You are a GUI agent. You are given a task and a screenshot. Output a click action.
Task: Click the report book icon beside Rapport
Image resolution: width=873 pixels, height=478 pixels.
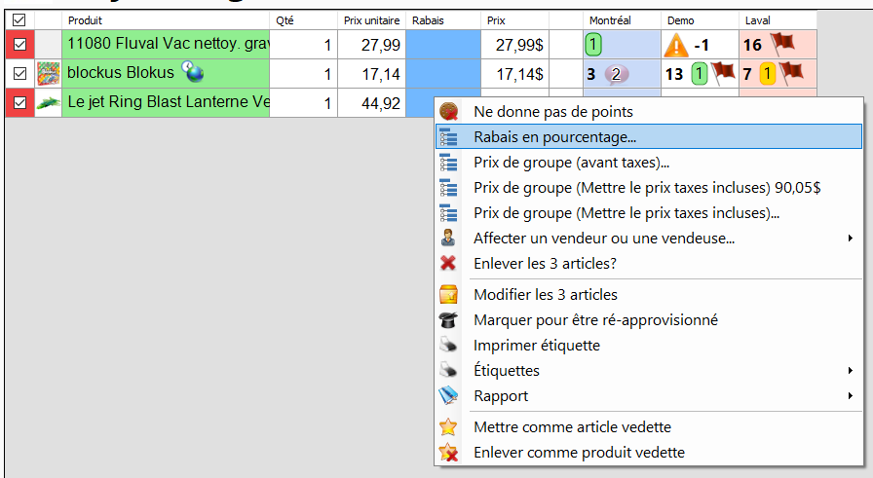click(x=448, y=395)
